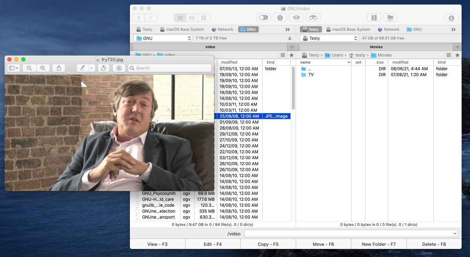Open the Testy volume dropdown
470x257 pixels.
(329, 38)
